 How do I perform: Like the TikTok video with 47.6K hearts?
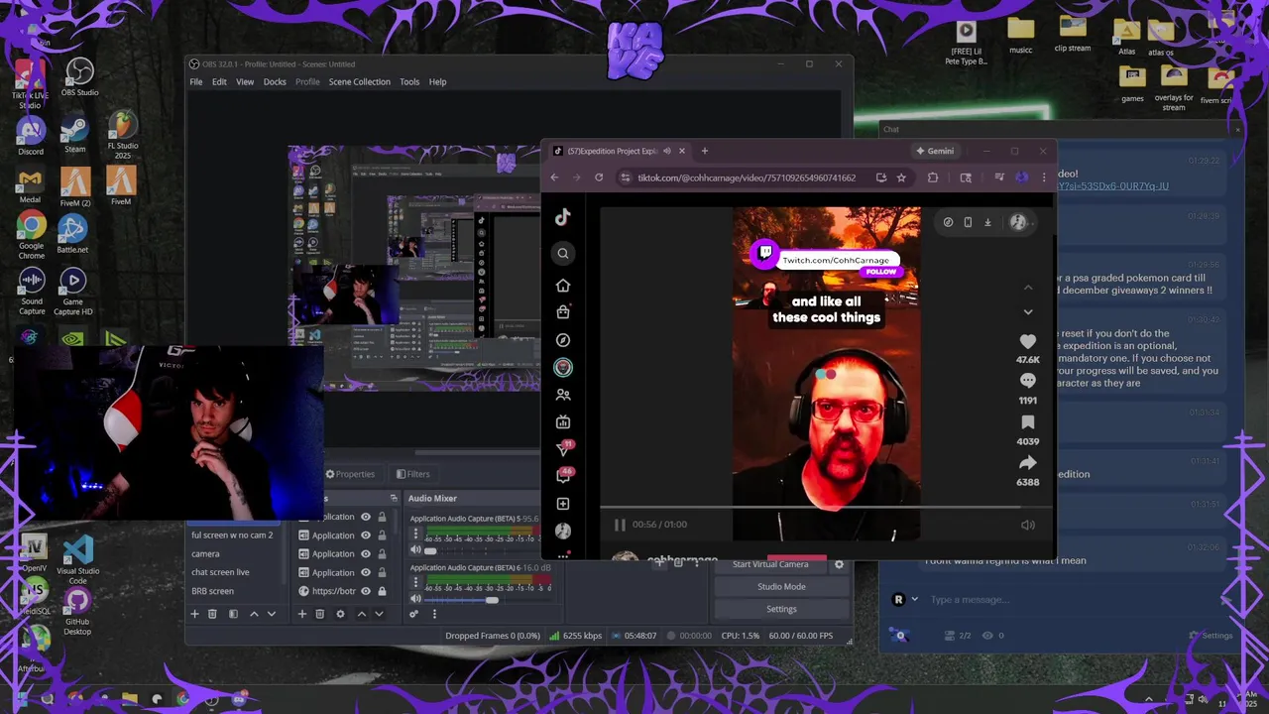tap(1028, 342)
